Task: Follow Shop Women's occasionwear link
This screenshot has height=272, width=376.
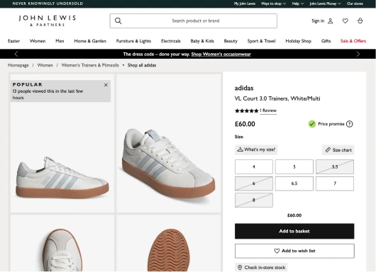Action: pos(221,54)
